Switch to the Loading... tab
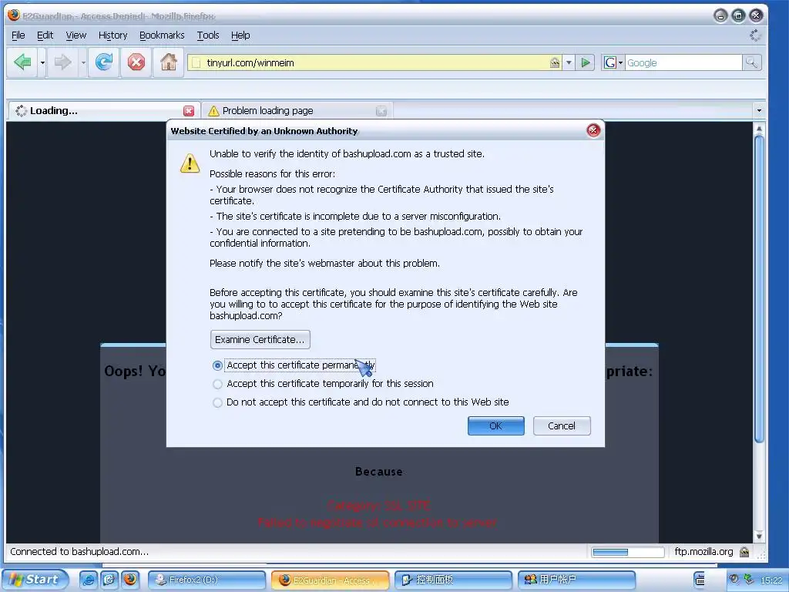 tap(103, 111)
